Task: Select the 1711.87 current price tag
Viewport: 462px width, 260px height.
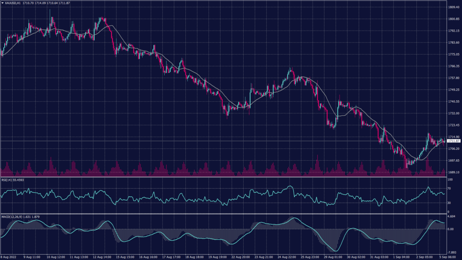Action: pos(453,141)
